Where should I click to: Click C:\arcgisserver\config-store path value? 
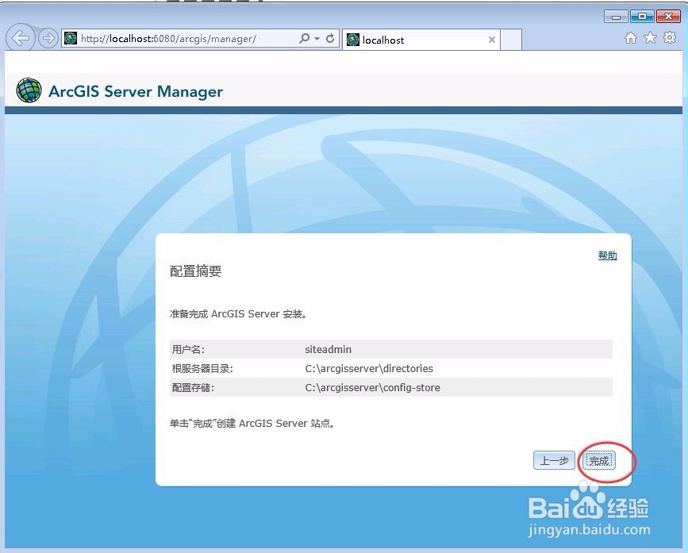[372, 388]
